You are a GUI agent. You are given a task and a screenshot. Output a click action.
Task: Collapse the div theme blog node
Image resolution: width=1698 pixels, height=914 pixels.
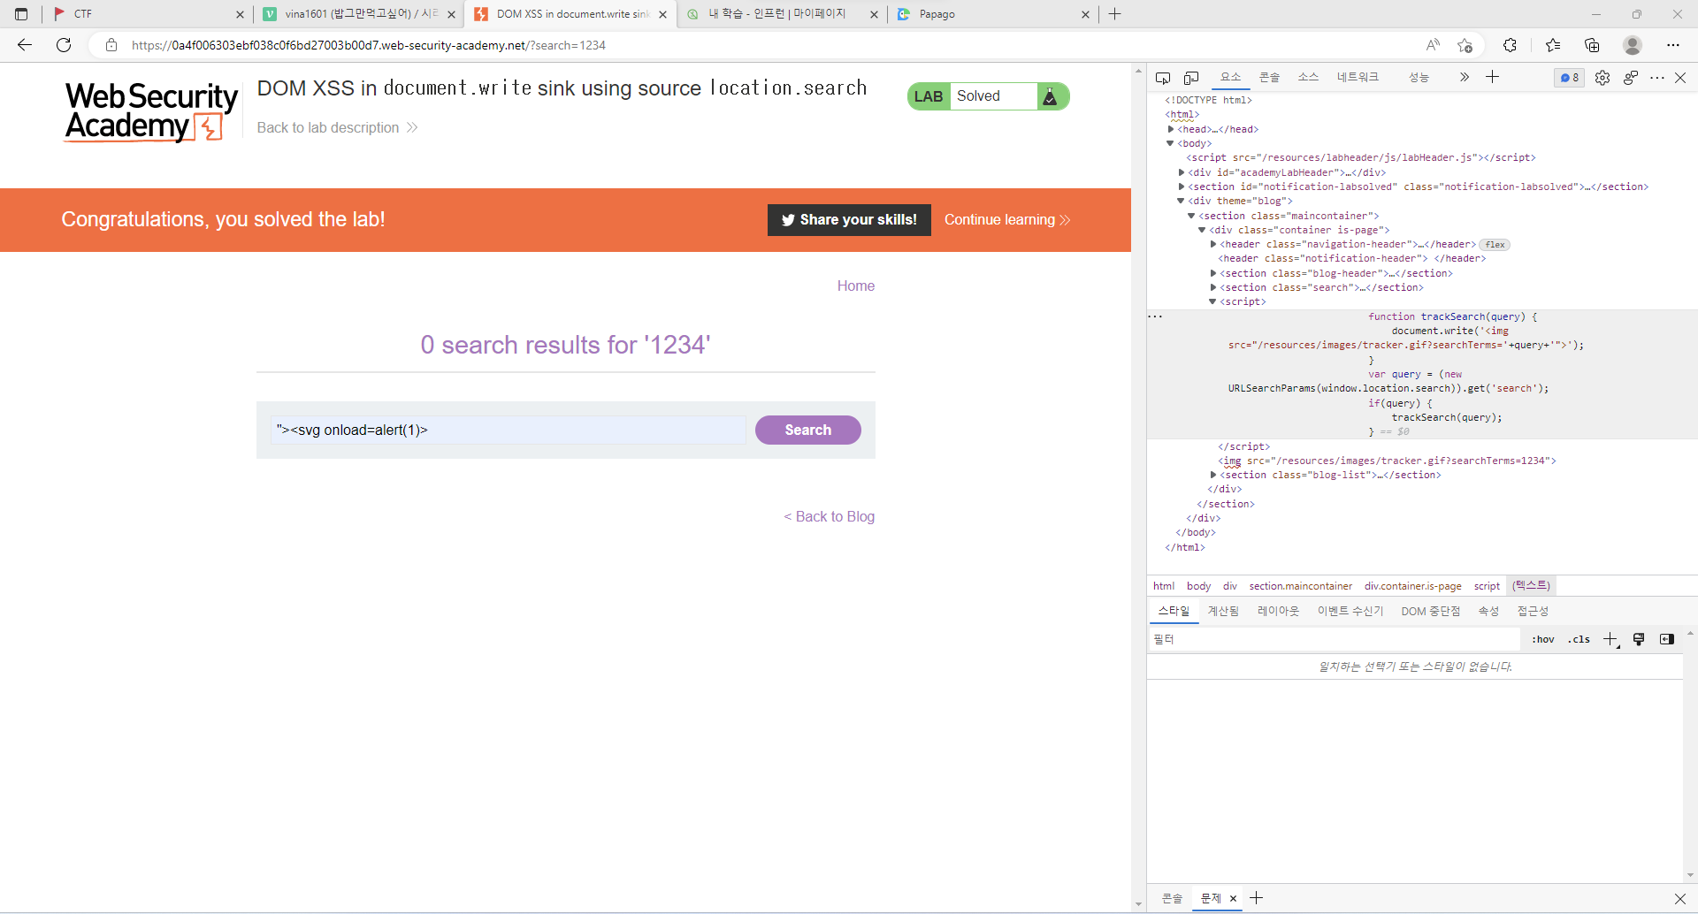[1181, 202]
